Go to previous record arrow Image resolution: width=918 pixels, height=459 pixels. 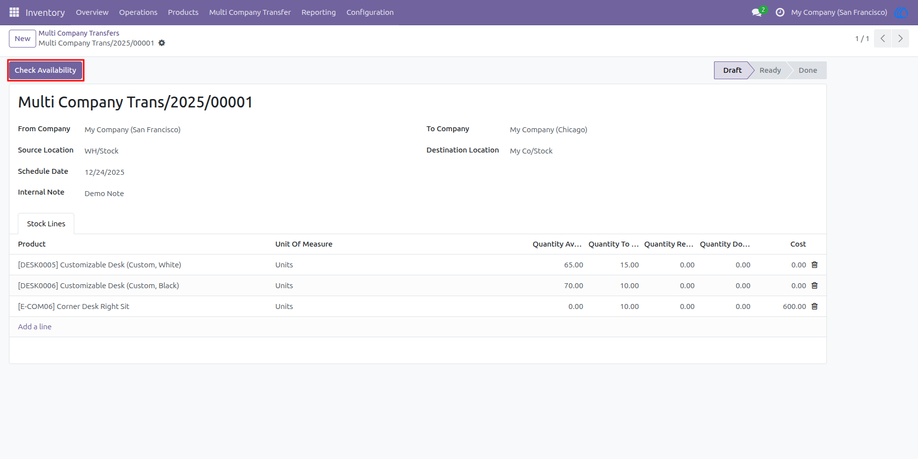tap(882, 39)
